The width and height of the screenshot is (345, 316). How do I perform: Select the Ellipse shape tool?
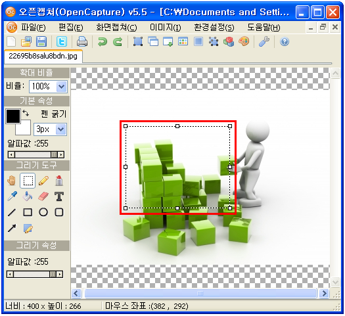[x=43, y=212]
